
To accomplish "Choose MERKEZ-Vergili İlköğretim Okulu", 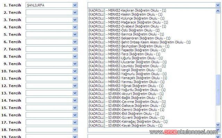I will (x=125, y=70).
